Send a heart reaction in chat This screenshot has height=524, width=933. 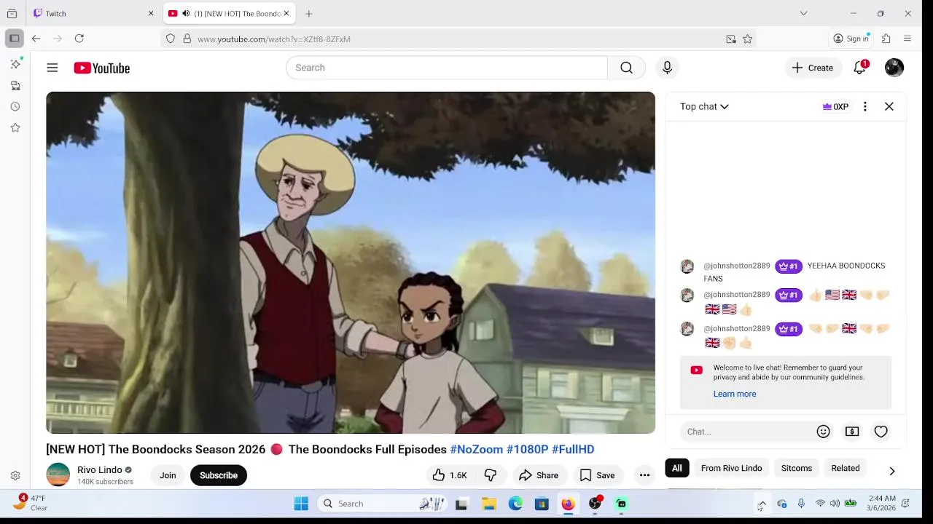(881, 432)
